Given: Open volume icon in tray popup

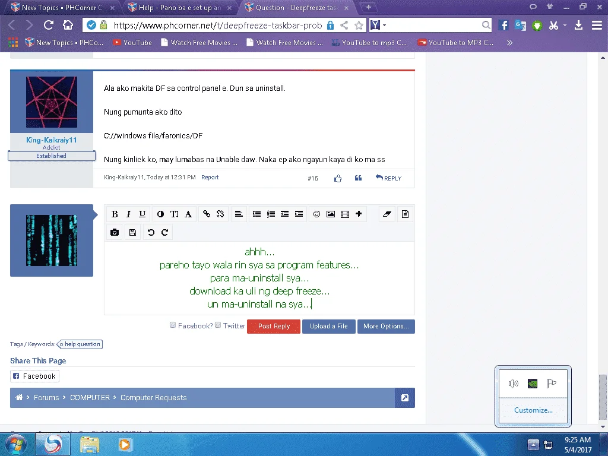Looking at the screenshot, I should pyautogui.click(x=514, y=384).
